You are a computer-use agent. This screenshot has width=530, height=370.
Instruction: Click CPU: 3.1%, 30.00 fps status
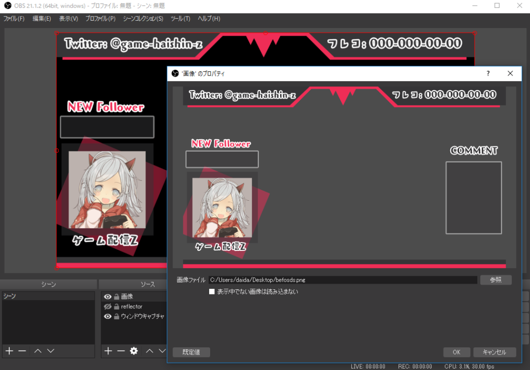click(x=469, y=366)
